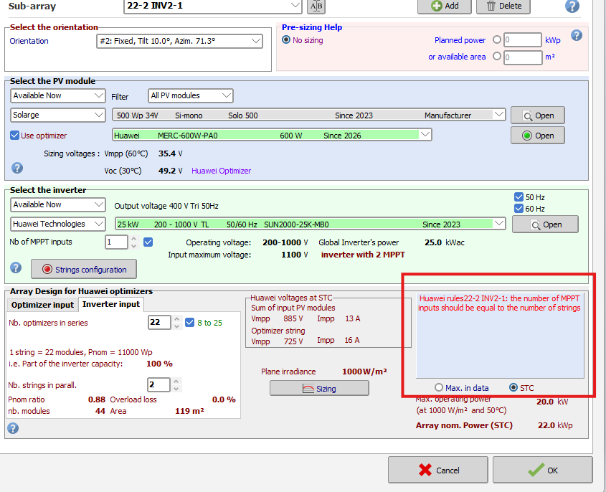Click the rename sub-array AB icon
This screenshot has height=492, width=606.
(316, 6)
